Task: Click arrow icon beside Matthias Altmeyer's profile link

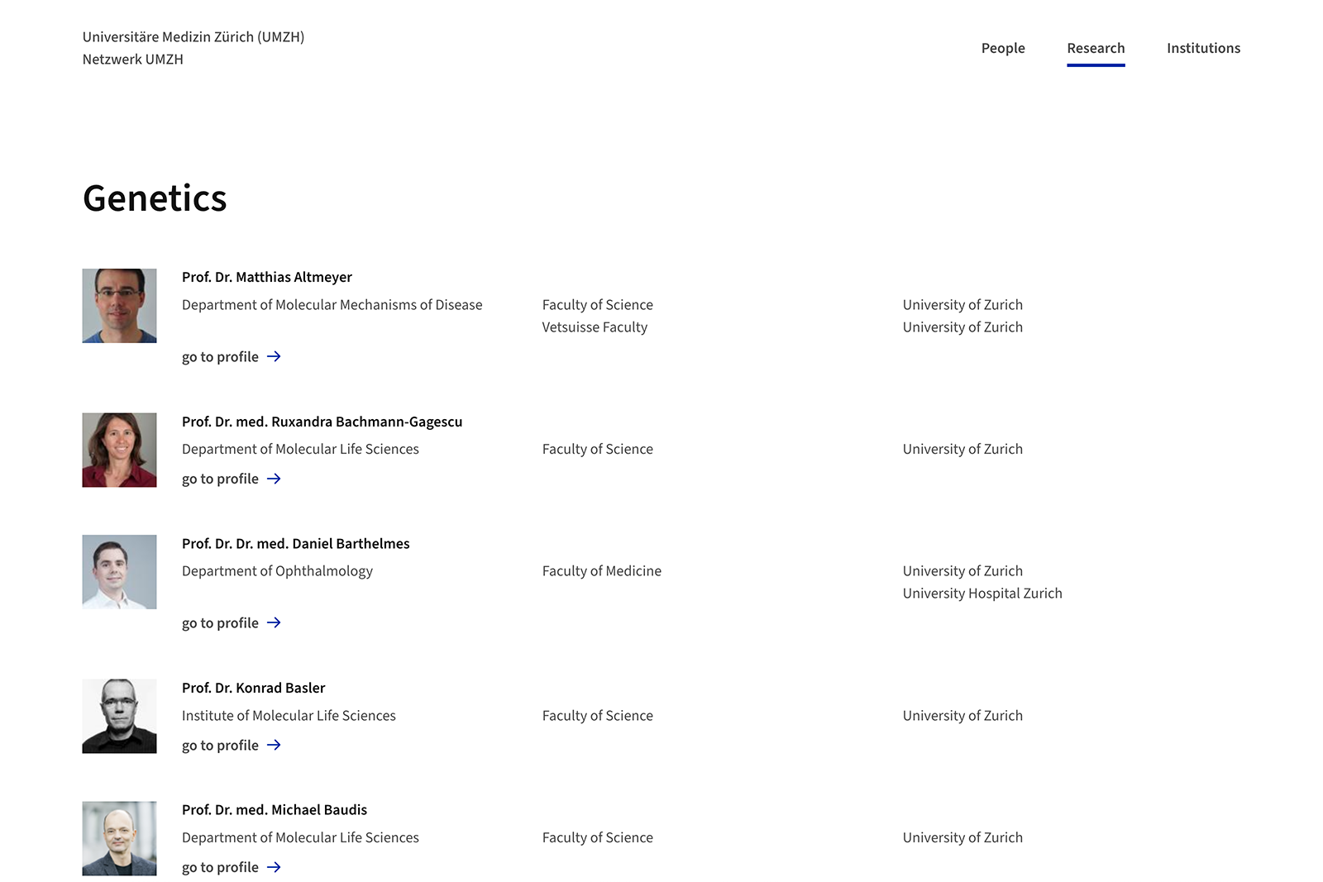Action: coord(274,356)
